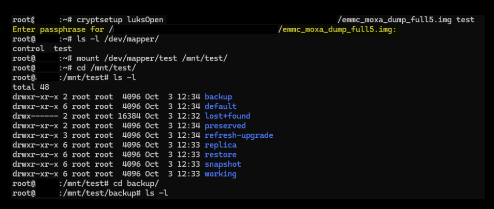Click the blue backup directory name
494x209 pixels.
pos(218,97)
